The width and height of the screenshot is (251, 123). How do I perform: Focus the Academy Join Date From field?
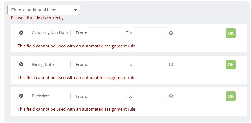[x=105, y=33]
